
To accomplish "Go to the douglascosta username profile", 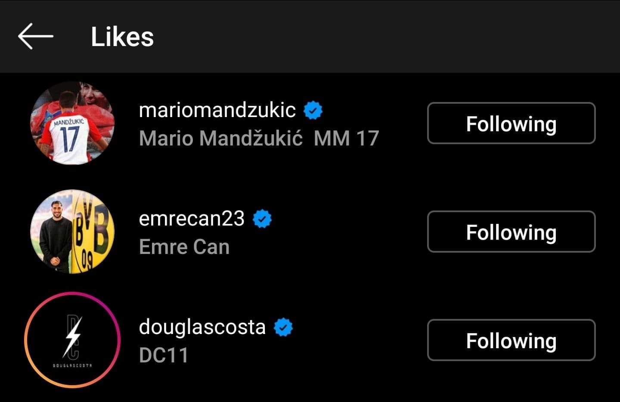I will [202, 327].
